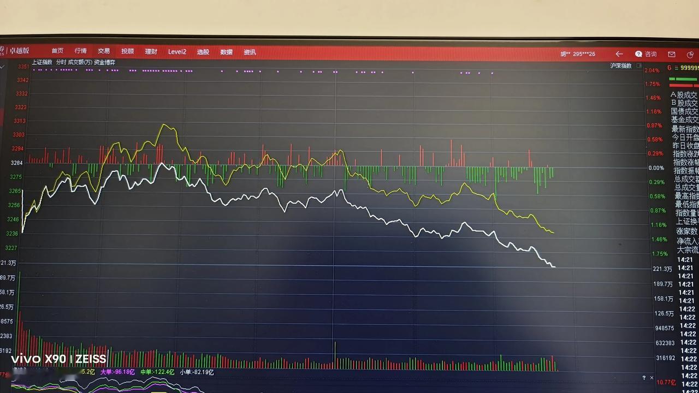Screen dimensions: 699x393
Task: Click the 指数量比 row
Action: 688,213
